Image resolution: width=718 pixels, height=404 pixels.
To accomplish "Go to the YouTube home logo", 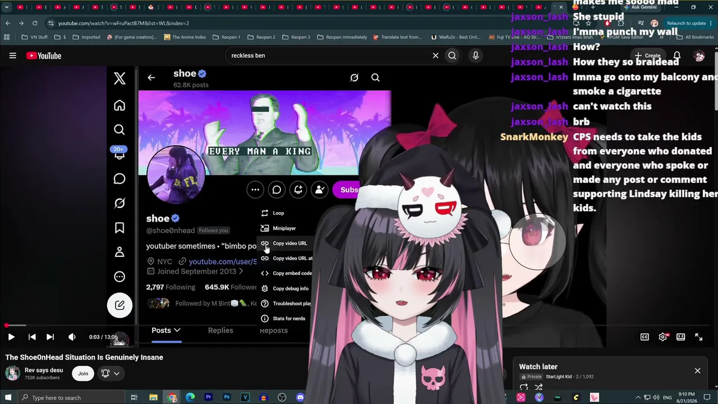I will tap(44, 56).
